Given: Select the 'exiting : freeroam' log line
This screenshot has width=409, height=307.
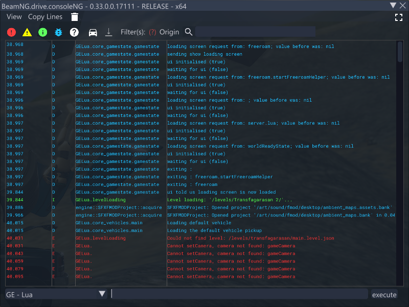Looking at the screenshot, I should tap(192, 184).
